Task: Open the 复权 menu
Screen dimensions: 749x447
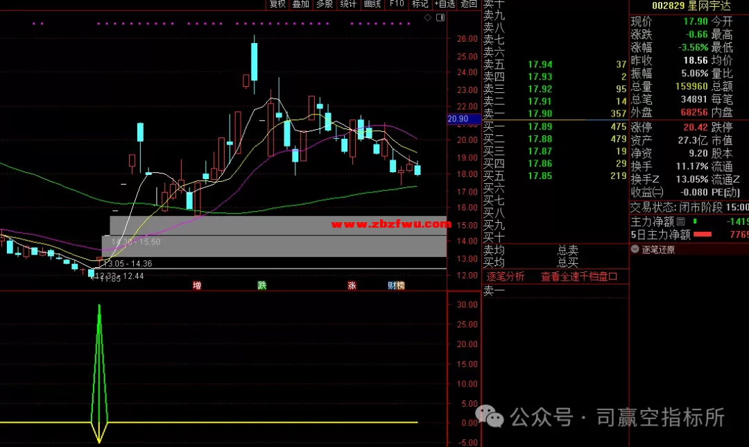Action: (x=277, y=4)
